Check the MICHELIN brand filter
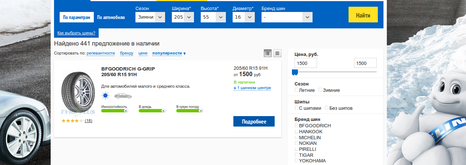 click(297, 137)
